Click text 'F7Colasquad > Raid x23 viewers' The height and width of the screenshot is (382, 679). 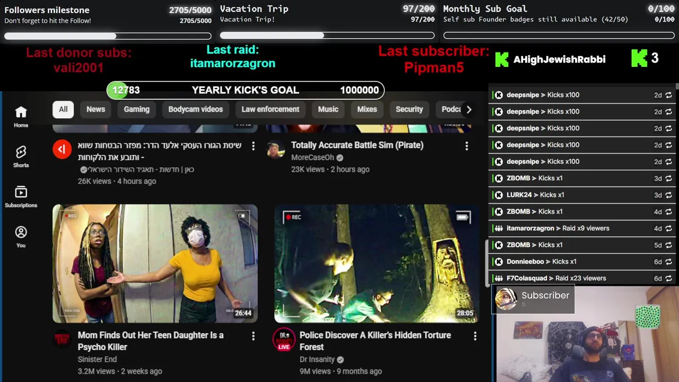pos(556,278)
